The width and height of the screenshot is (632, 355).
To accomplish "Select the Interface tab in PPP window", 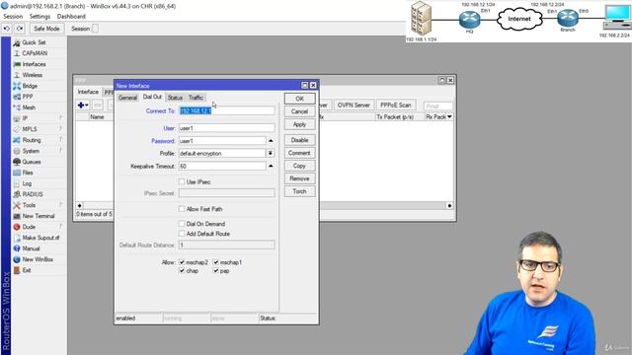I will 88,92.
